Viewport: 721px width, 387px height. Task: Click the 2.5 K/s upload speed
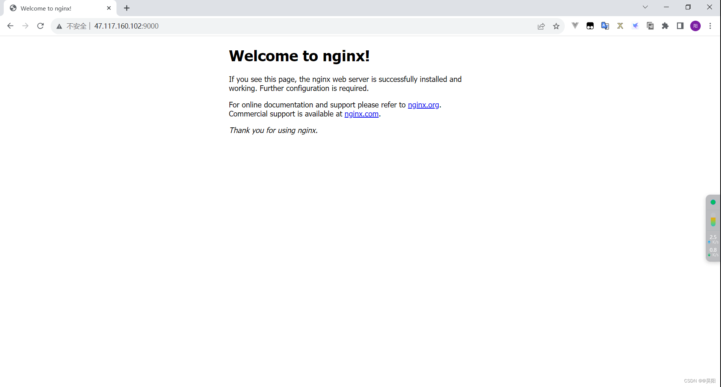(713, 239)
